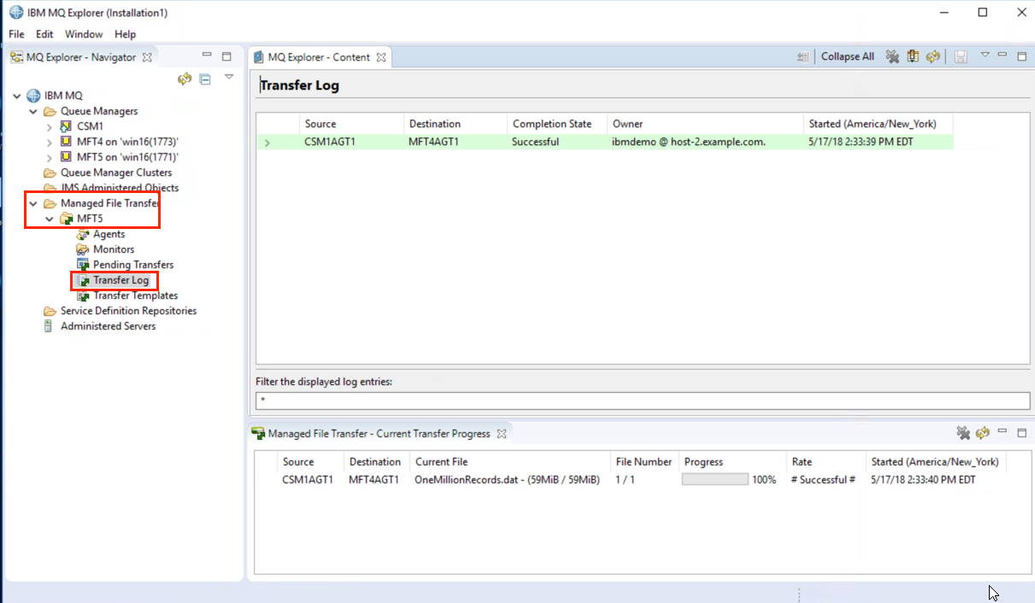The image size is (1035, 603).
Task: Maximize the MQ Explorer Navigator view
Action: pos(226,57)
